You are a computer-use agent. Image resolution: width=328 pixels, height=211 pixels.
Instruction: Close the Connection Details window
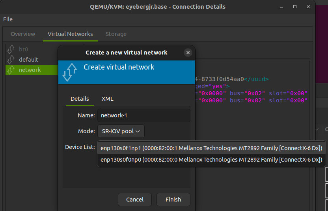coord(308,7)
